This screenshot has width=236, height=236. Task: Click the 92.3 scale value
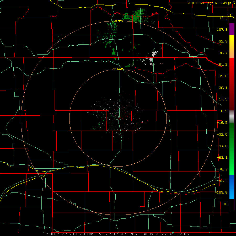coord(223,41)
